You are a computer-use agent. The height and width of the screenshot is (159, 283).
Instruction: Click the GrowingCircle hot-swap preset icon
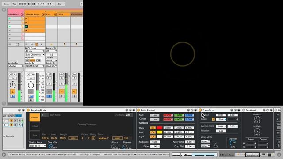(x=130, y=110)
